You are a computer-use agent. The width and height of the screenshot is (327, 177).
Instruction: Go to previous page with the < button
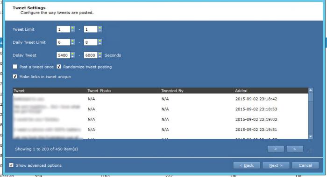coord(276,149)
